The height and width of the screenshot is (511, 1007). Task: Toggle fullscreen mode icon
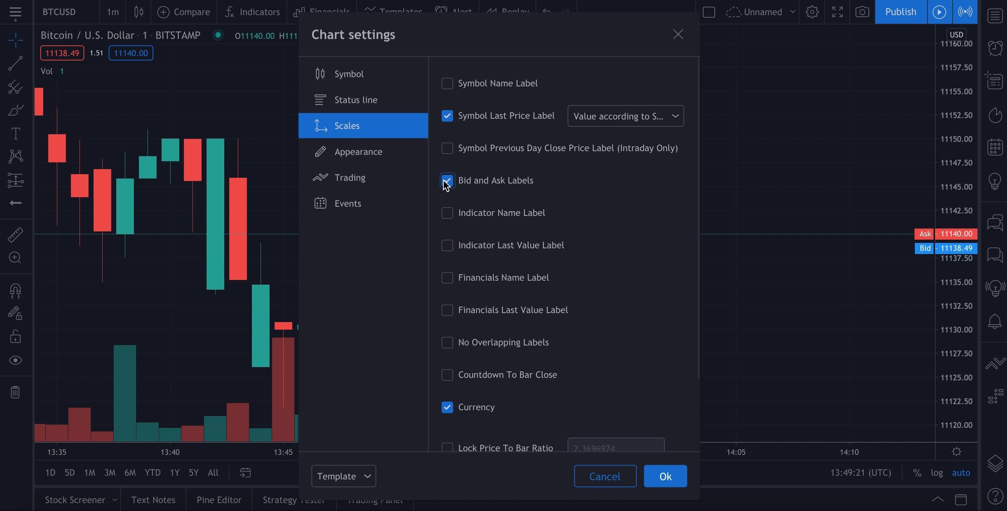click(837, 12)
